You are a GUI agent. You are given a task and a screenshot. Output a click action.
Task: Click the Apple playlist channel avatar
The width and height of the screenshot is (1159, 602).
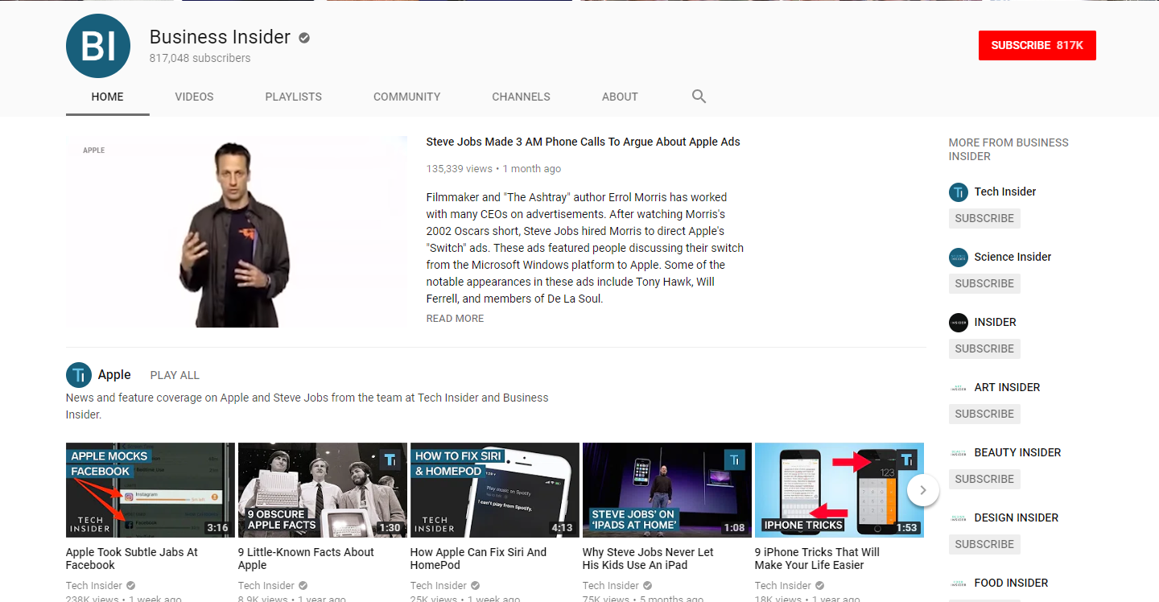tap(78, 374)
